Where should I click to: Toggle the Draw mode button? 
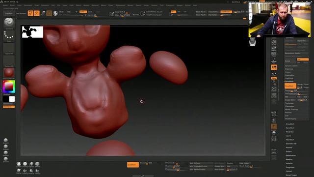click(x=37, y=13)
